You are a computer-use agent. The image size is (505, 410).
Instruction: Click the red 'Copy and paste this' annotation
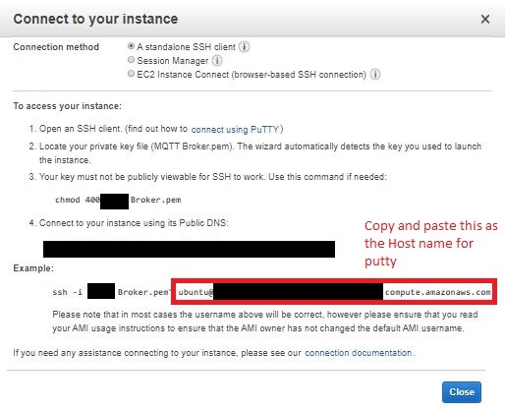point(431,244)
